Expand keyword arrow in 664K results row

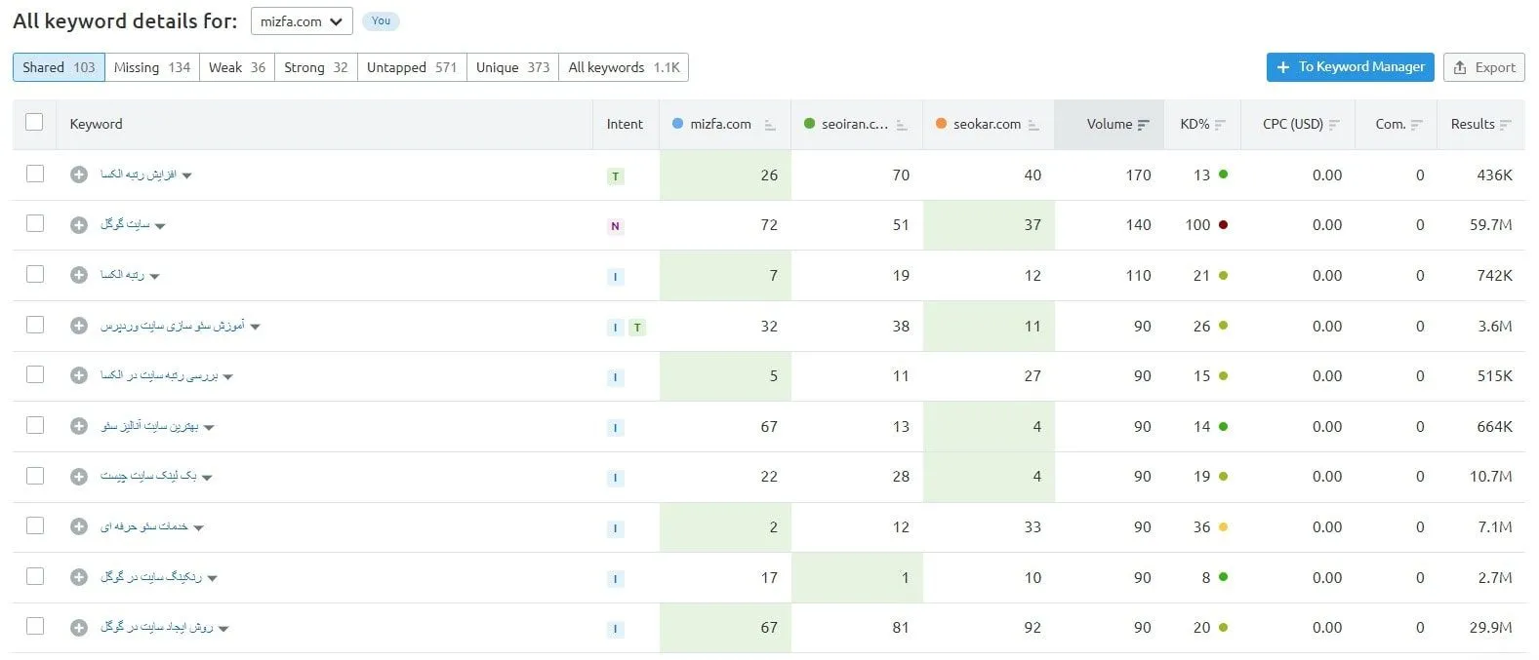209,428
